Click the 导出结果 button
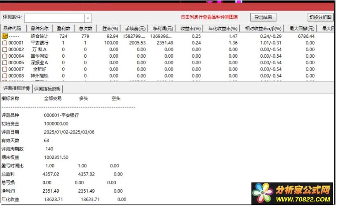 tap(263, 17)
